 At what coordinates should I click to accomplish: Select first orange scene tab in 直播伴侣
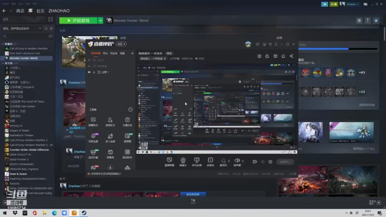coord(96,53)
